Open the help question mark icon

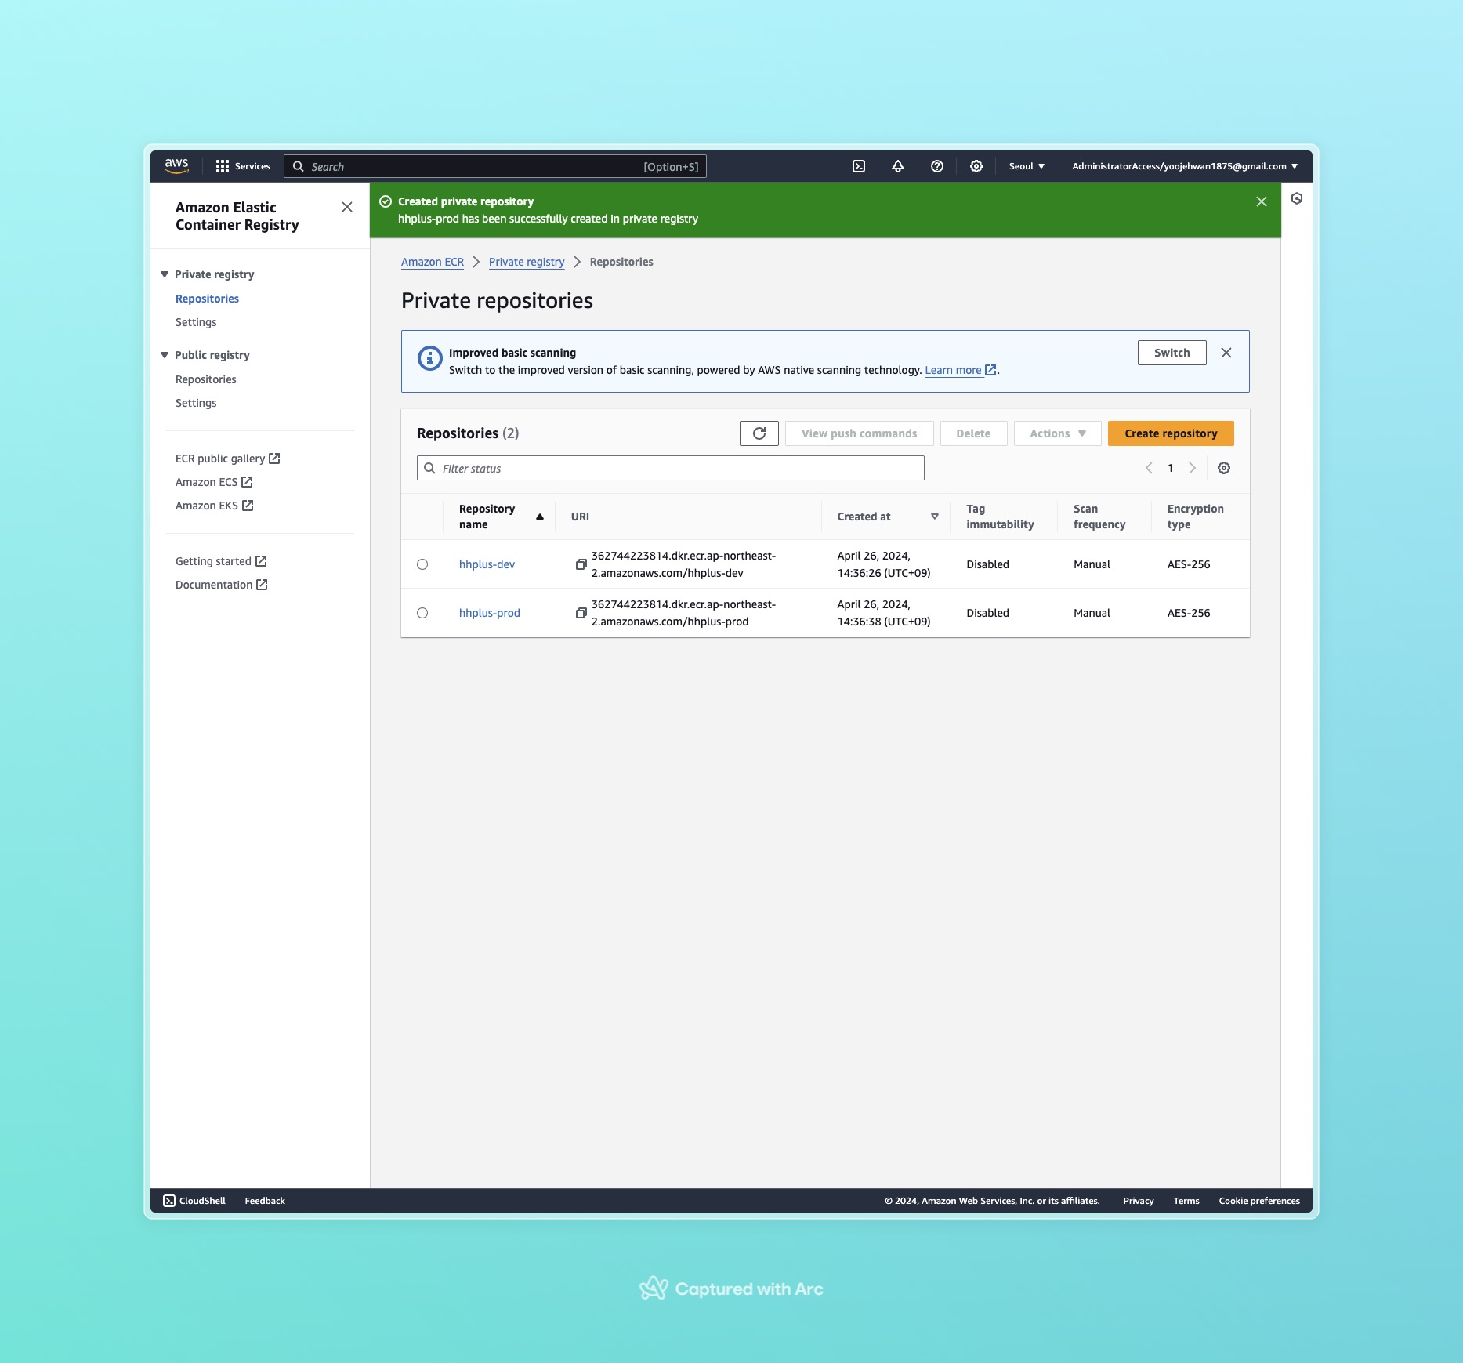click(x=937, y=166)
